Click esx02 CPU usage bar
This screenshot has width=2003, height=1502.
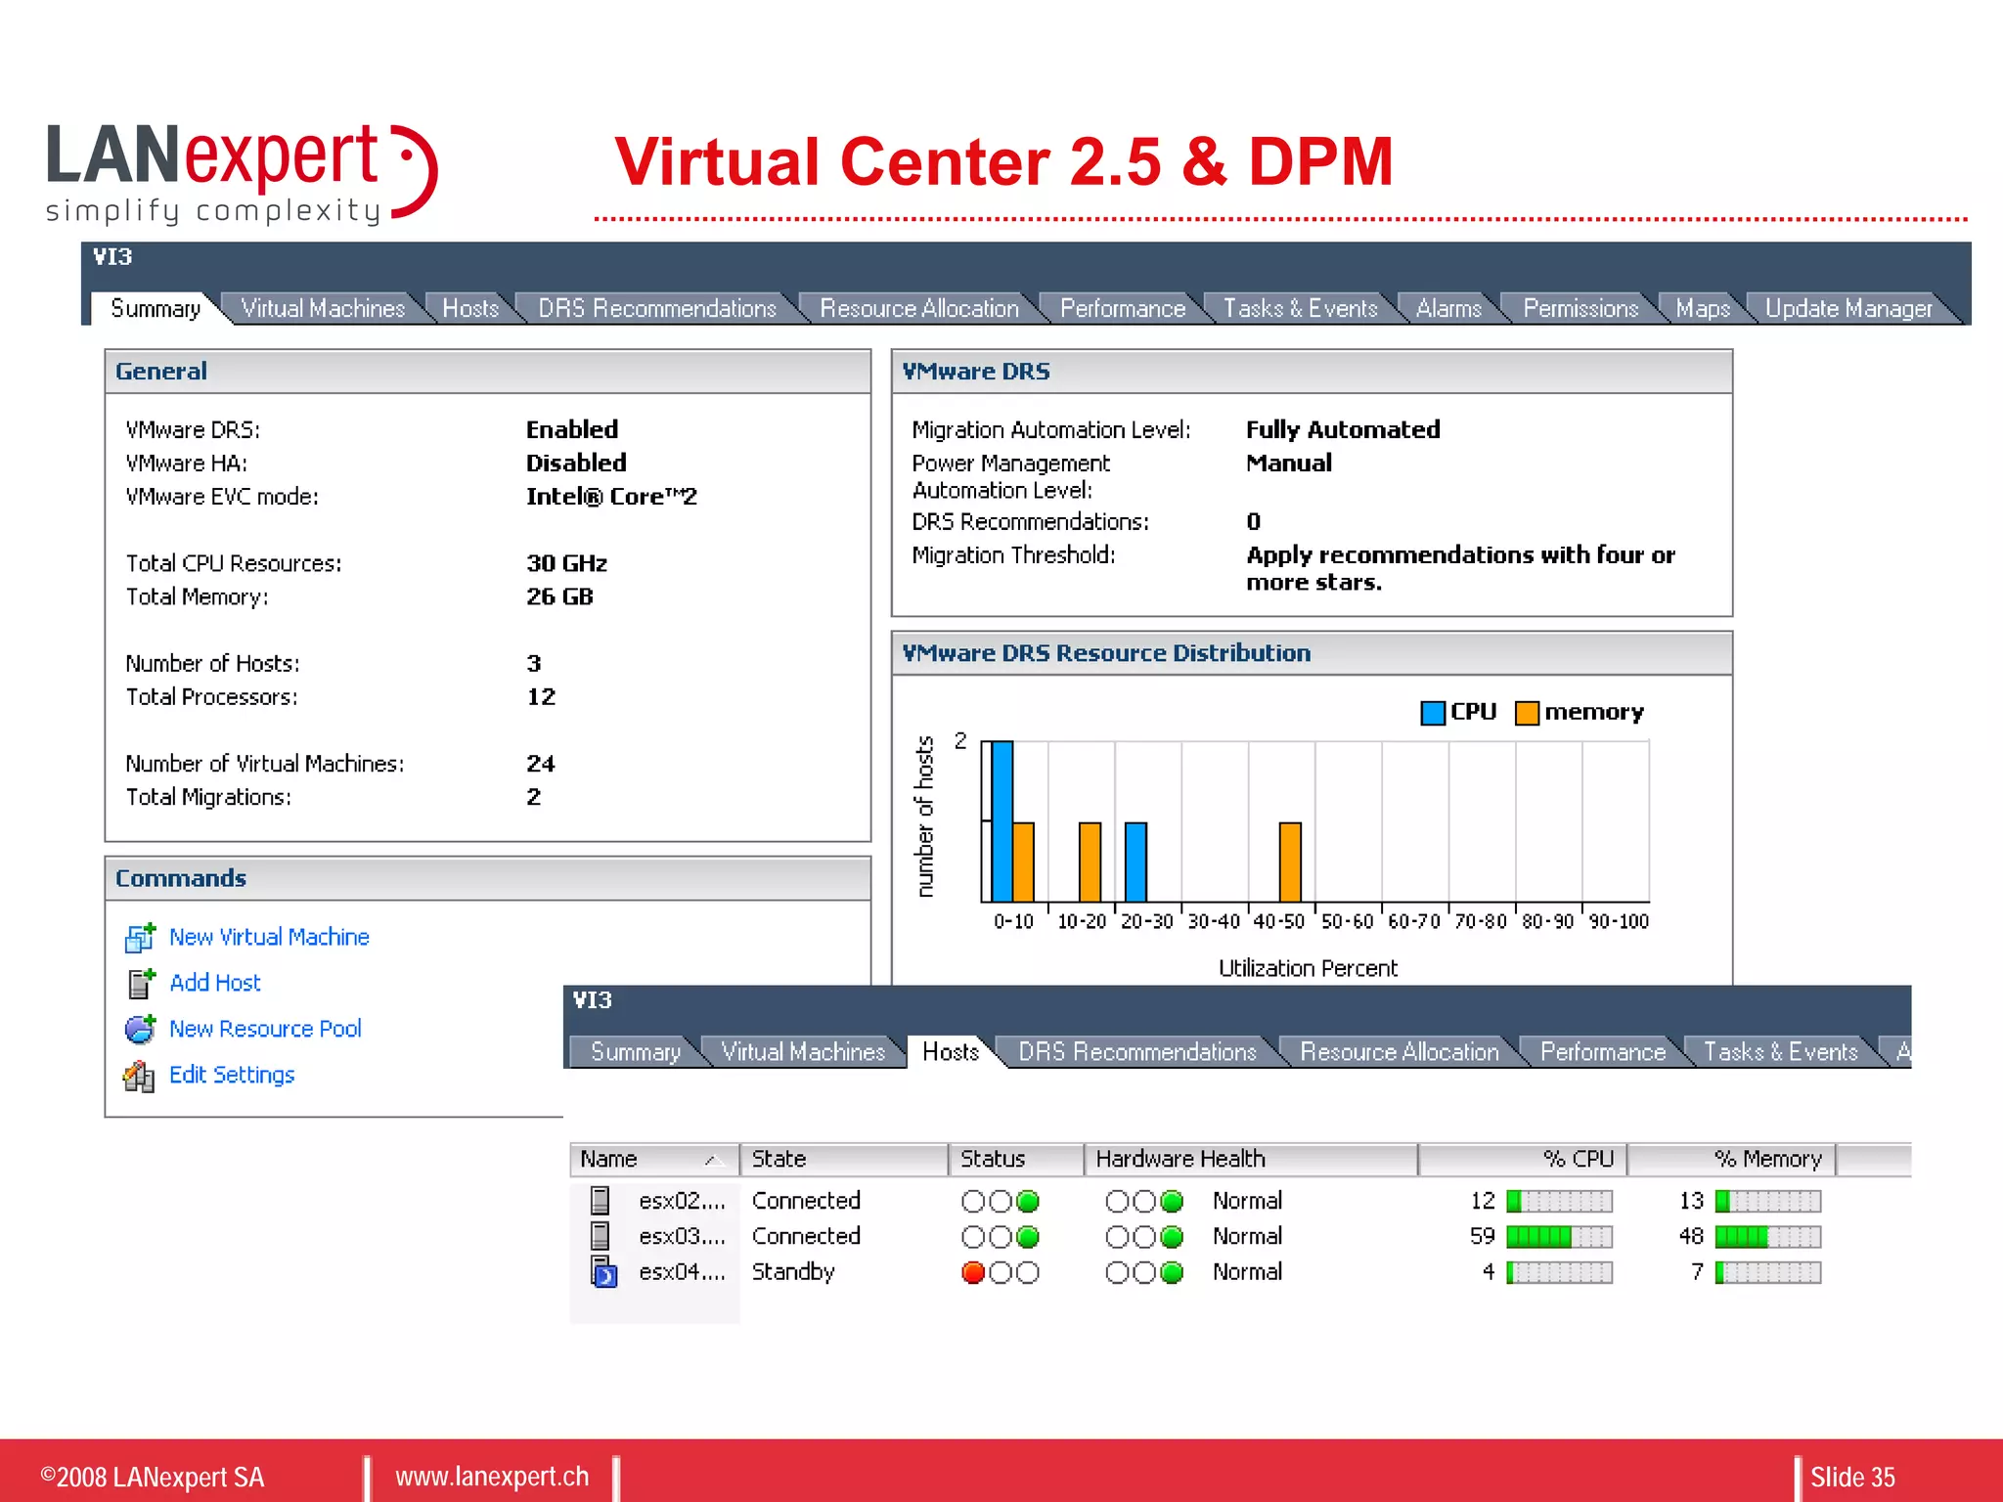click(1559, 1201)
